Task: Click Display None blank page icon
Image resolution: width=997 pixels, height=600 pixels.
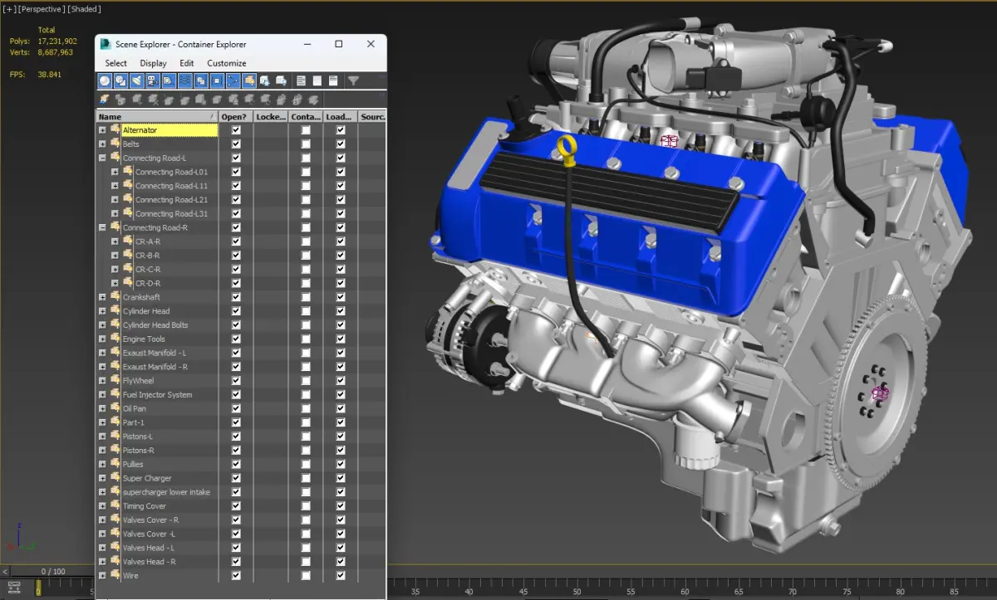Action: click(317, 80)
